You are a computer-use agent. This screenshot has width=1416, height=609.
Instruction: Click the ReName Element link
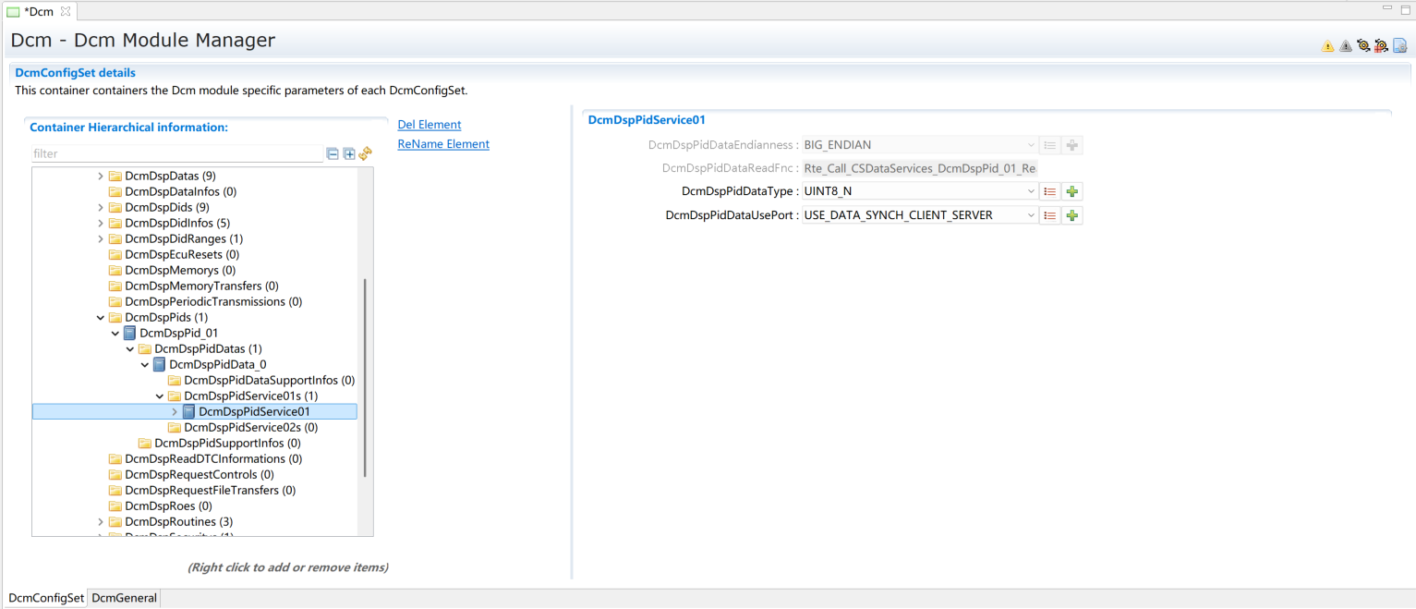point(443,144)
